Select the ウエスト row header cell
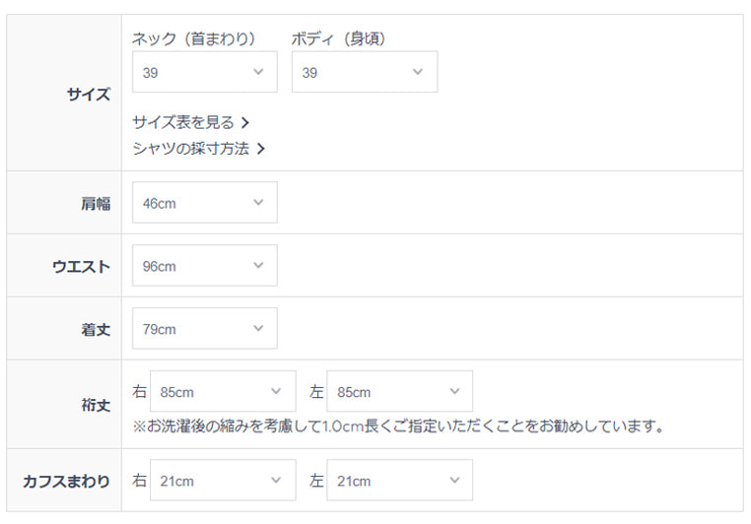Screen dimensions: 751x524 point(64,266)
